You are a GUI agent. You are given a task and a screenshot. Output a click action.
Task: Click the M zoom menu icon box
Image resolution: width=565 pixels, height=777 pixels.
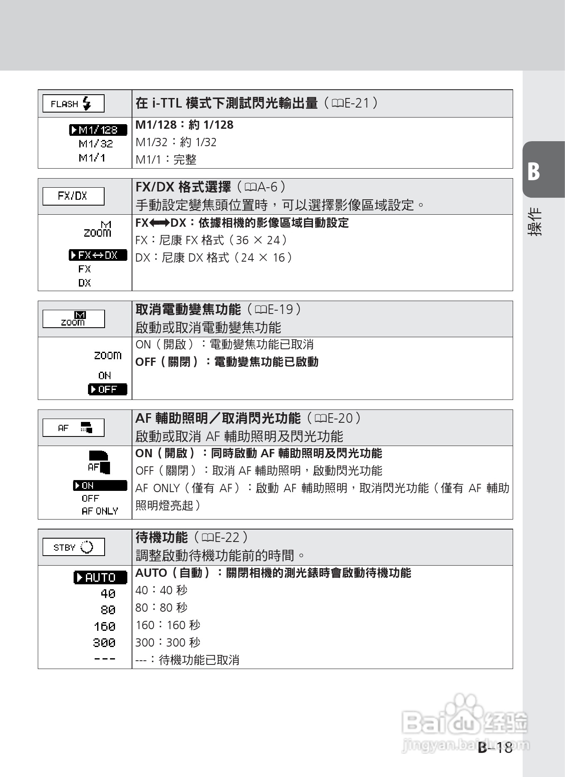pos(73,319)
